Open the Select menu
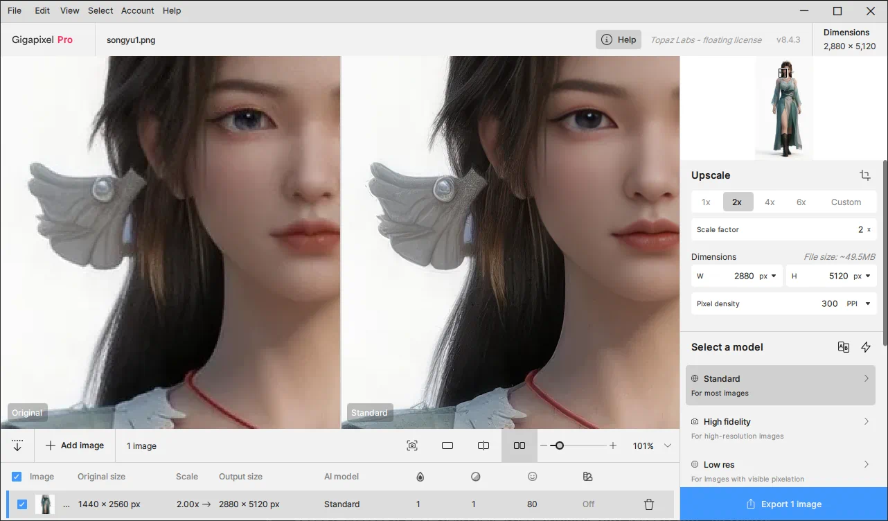This screenshot has height=521, width=888. [100, 10]
